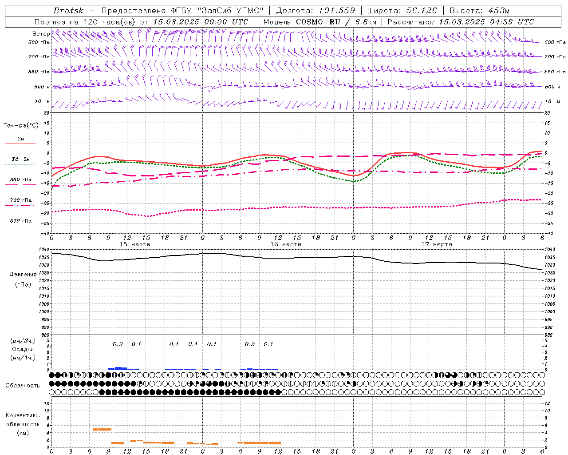The width and height of the screenshot is (568, 455).
Task: Click the latitude value 56.126
Action: (x=422, y=11)
